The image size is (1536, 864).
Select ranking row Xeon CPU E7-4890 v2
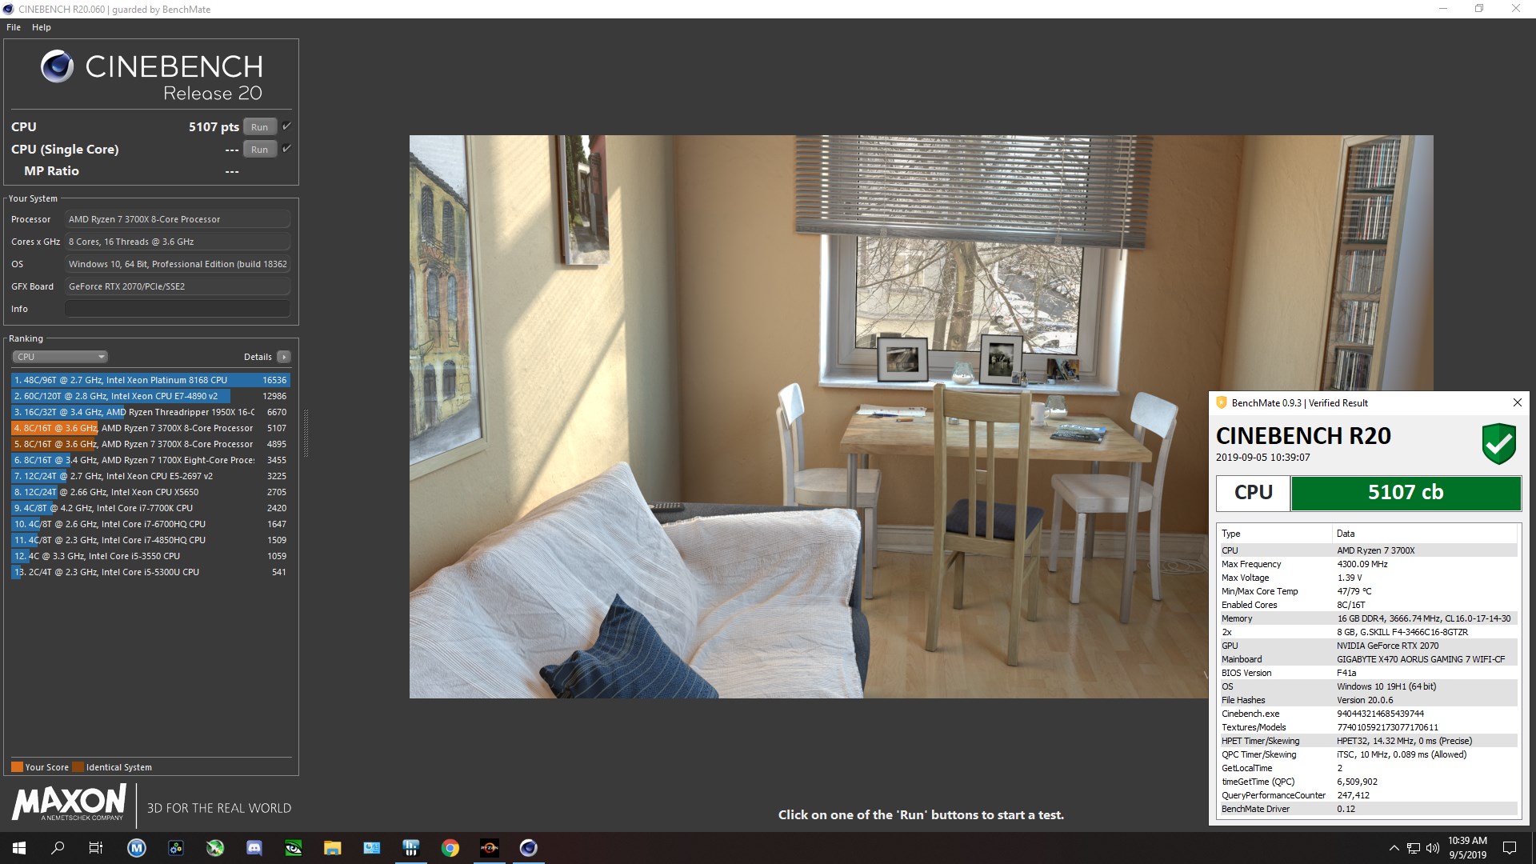150,396
